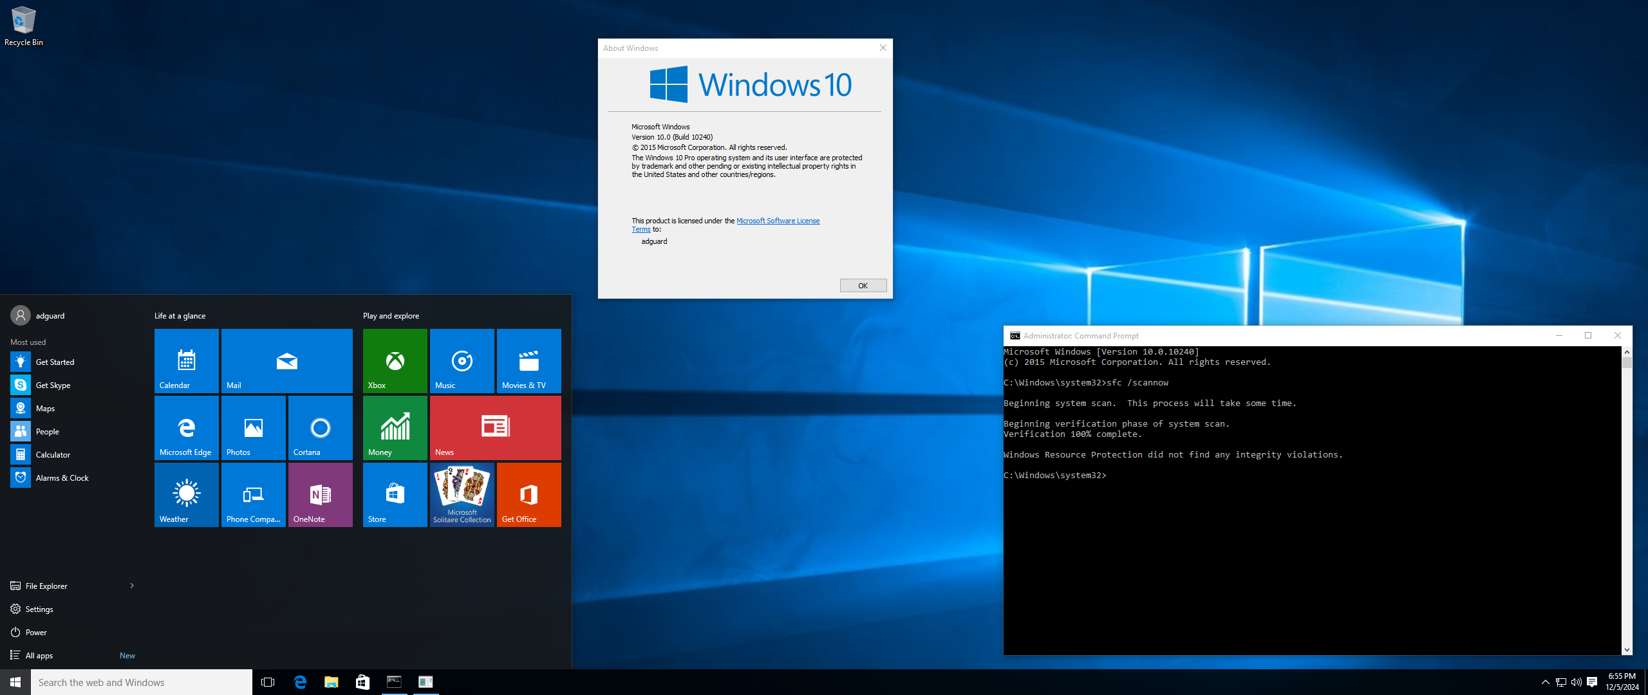Click the Windows Start button
This screenshot has width=1648, height=695.
(x=15, y=682)
